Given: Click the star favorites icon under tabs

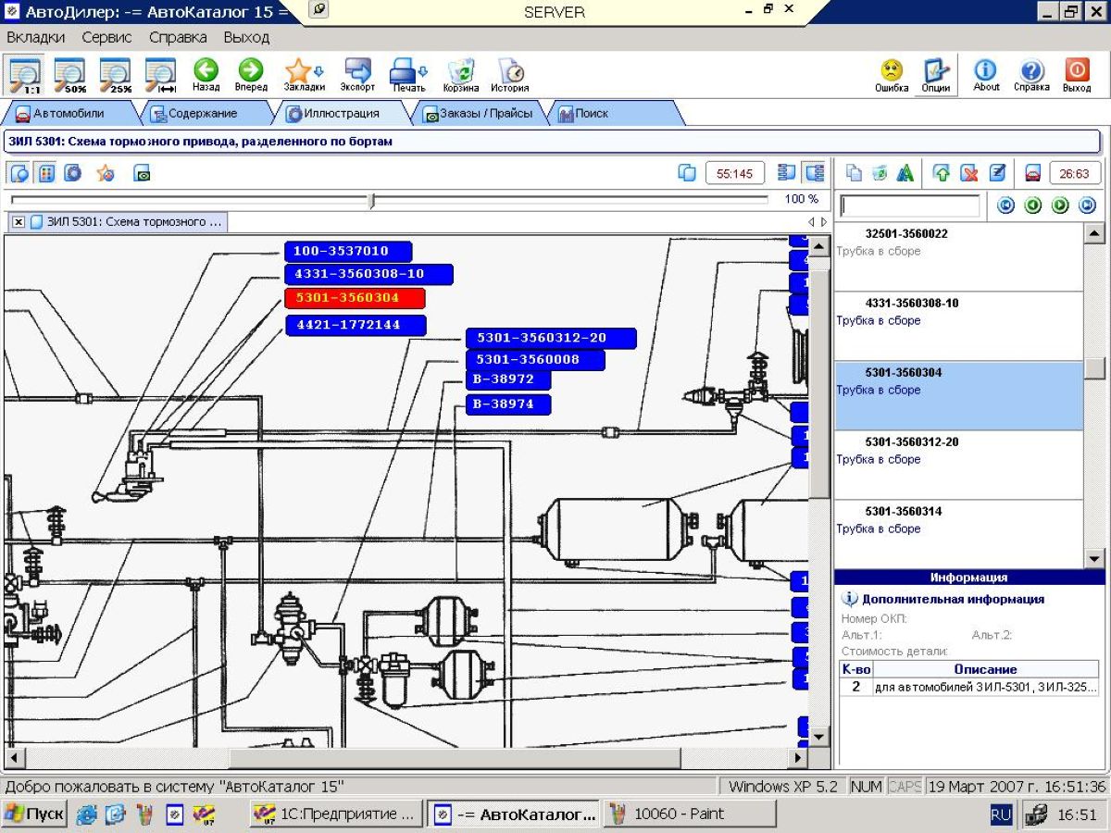Looking at the screenshot, I should coord(106,173).
